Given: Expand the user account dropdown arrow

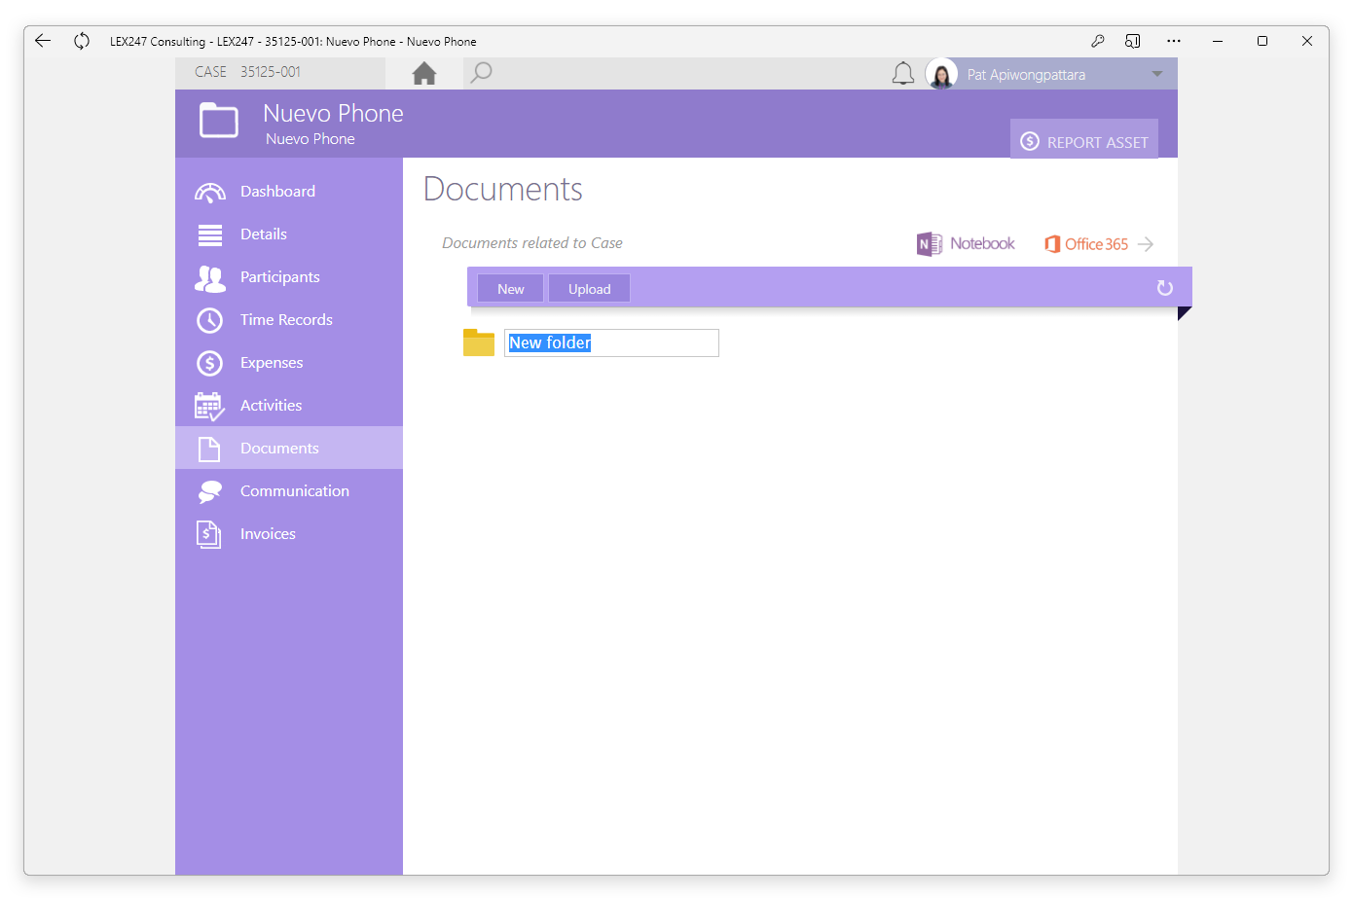Looking at the screenshot, I should click(1157, 74).
